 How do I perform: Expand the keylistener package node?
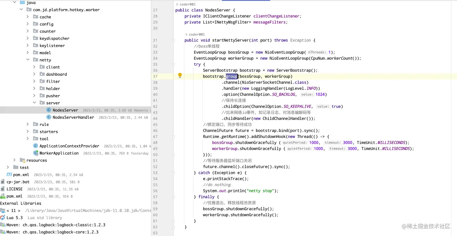(28, 46)
